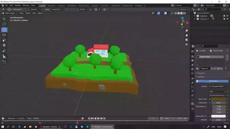Open the Render properties tab
This screenshot has height=129, width=230.
tap(192, 56)
